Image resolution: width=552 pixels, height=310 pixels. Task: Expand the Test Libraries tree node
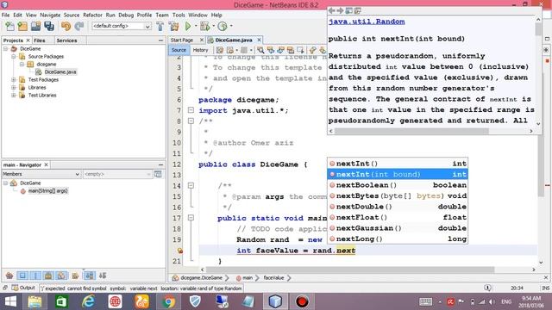(x=14, y=95)
